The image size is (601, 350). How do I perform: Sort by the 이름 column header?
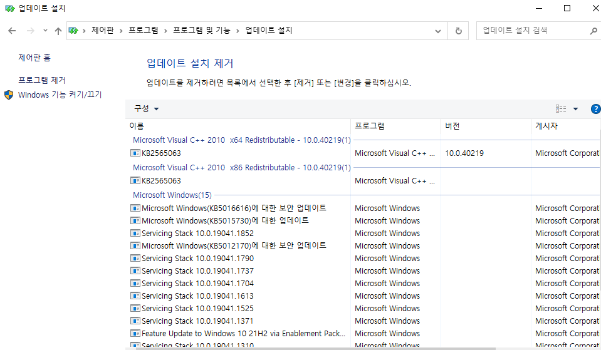click(238, 126)
